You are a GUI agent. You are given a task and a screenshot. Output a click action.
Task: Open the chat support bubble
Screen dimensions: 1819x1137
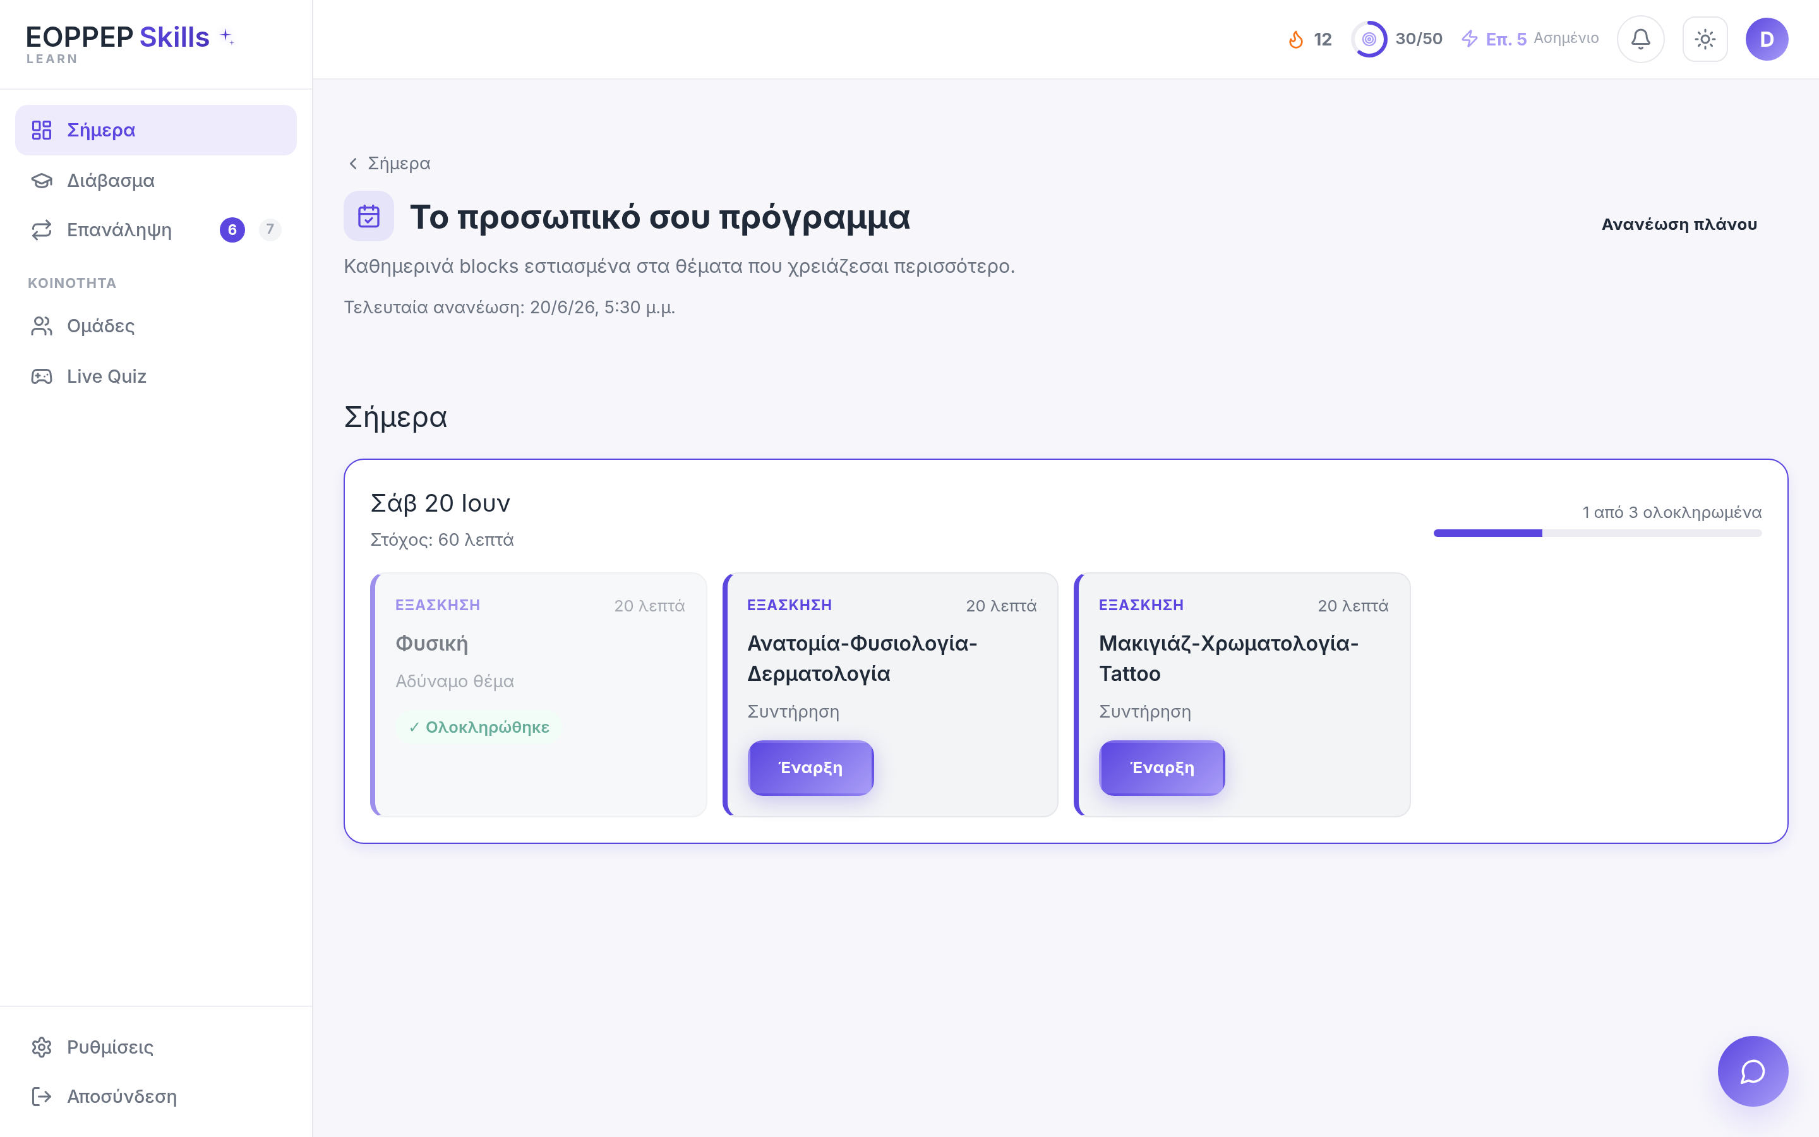coord(1752,1071)
